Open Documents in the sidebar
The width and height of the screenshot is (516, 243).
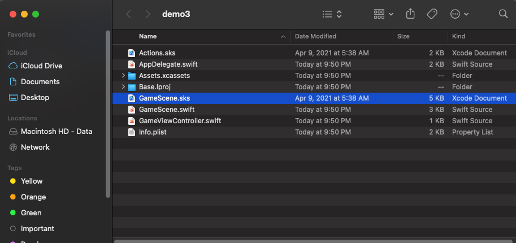click(x=40, y=82)
